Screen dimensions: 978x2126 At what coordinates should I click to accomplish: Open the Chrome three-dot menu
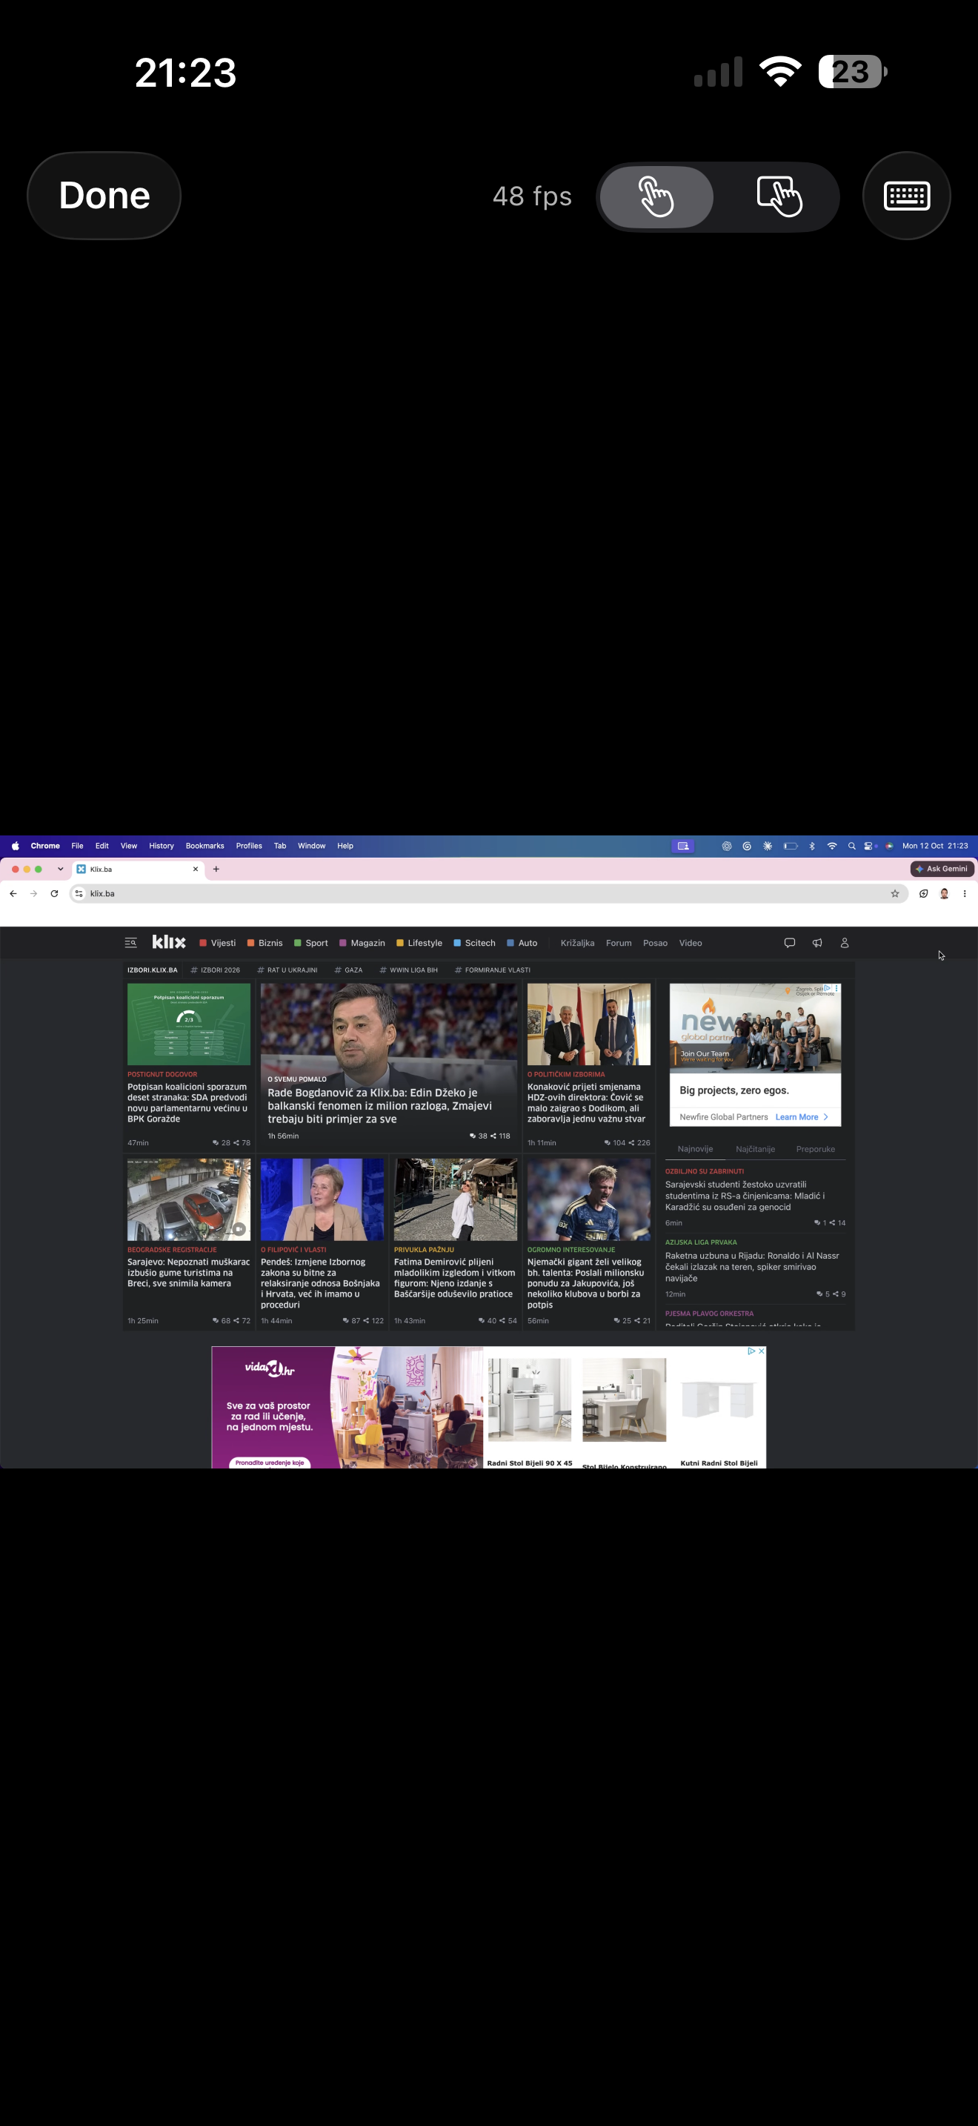[965, 894]
